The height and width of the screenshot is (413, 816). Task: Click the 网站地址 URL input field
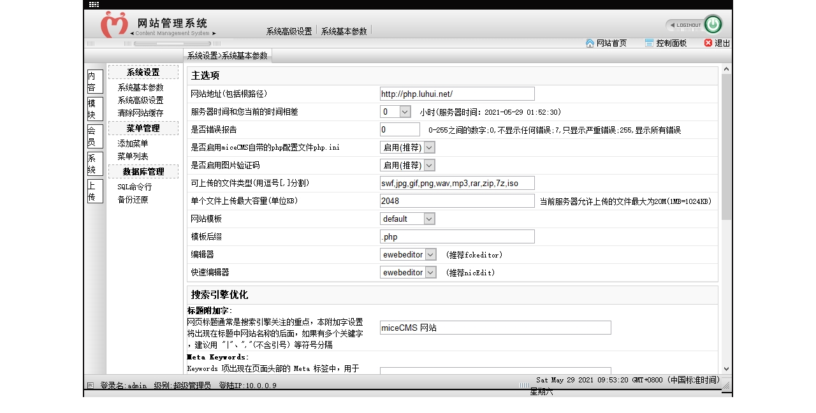click(x=457, y=94)
